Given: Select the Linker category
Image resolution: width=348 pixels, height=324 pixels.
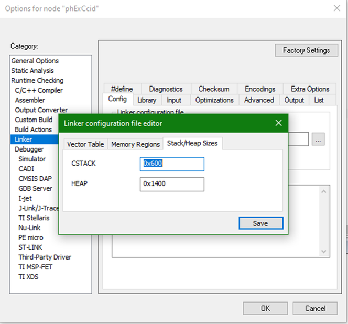Looking at the screenshot, I should [35, 139].
